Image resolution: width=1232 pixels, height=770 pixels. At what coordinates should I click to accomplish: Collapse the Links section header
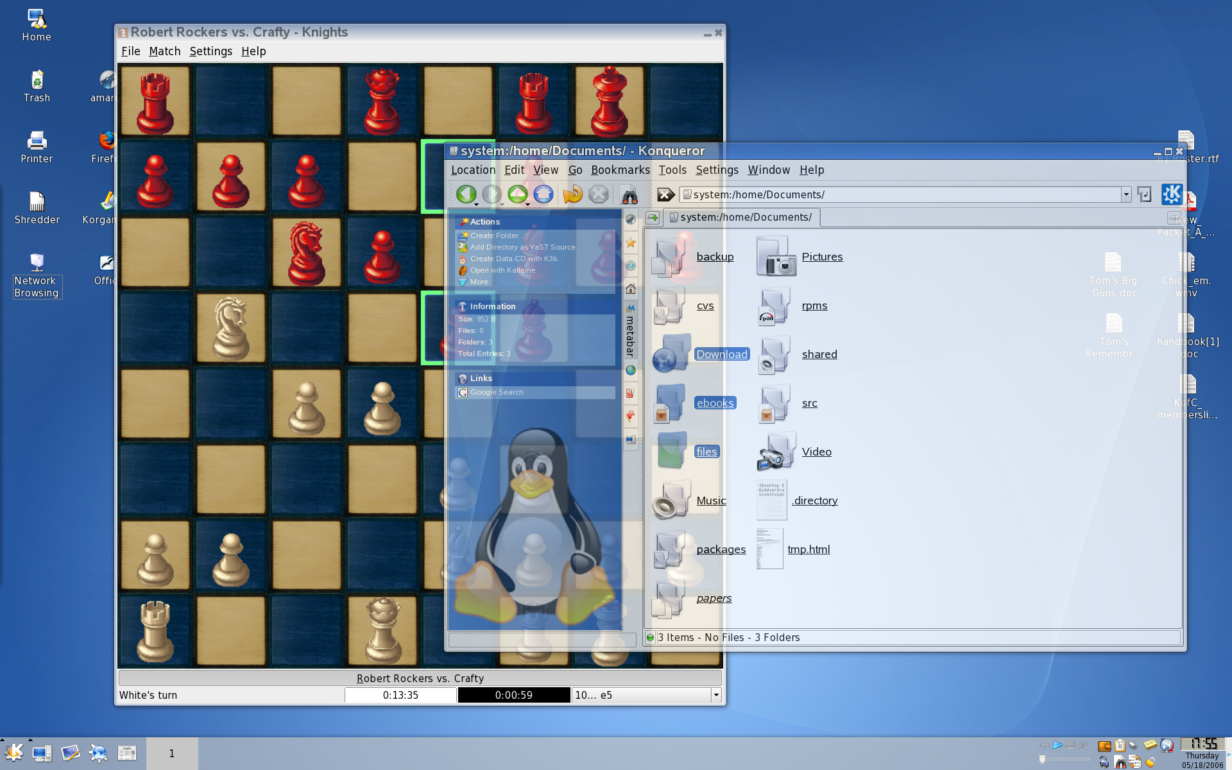(535, 378)
